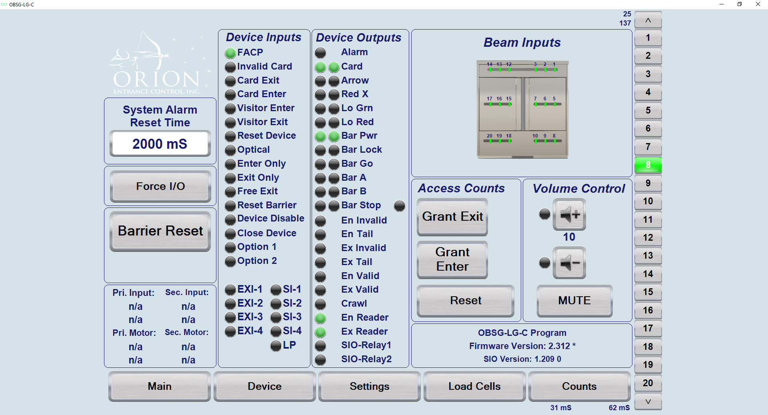Screen dimensions: 768x415
Task: Click the Orion Entrance Control logo
Action: [157, 64]
